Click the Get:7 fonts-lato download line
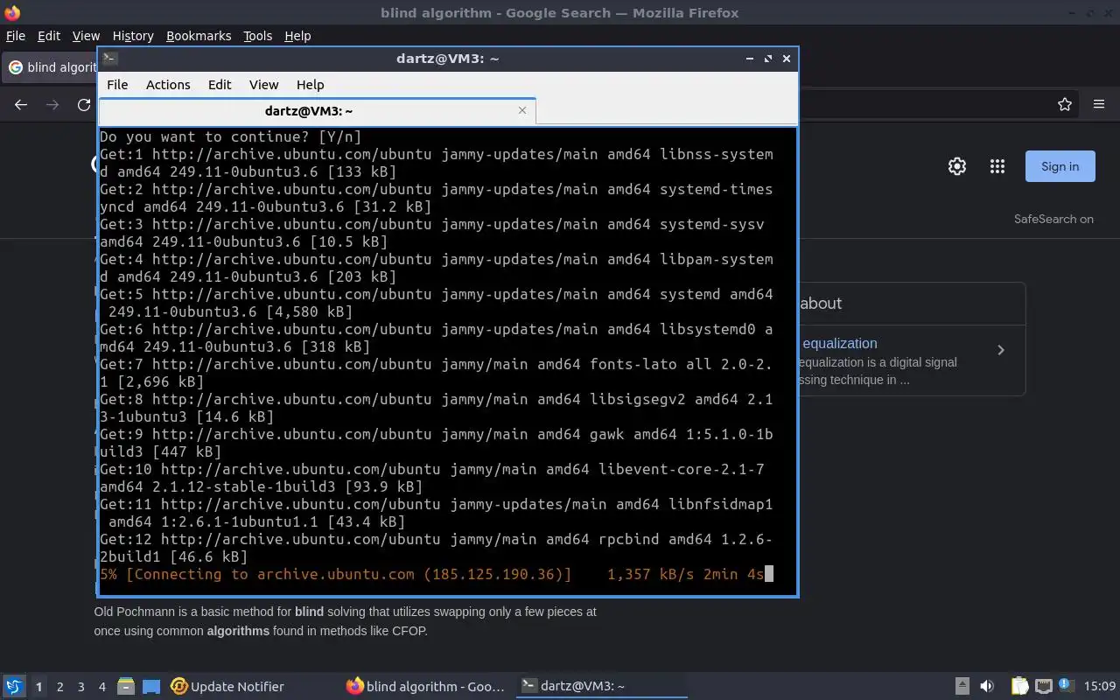The image size is (1120, 700). tap(436, 373)
